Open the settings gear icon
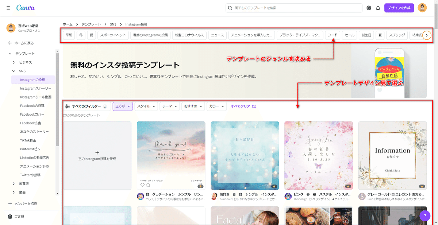The width and height of the screenshot is (438, 225). pyautogui.click(x=369, y=8)
